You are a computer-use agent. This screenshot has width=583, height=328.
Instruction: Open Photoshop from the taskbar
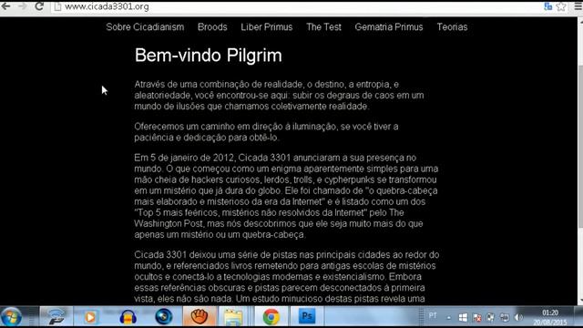(x=307, y=317)
